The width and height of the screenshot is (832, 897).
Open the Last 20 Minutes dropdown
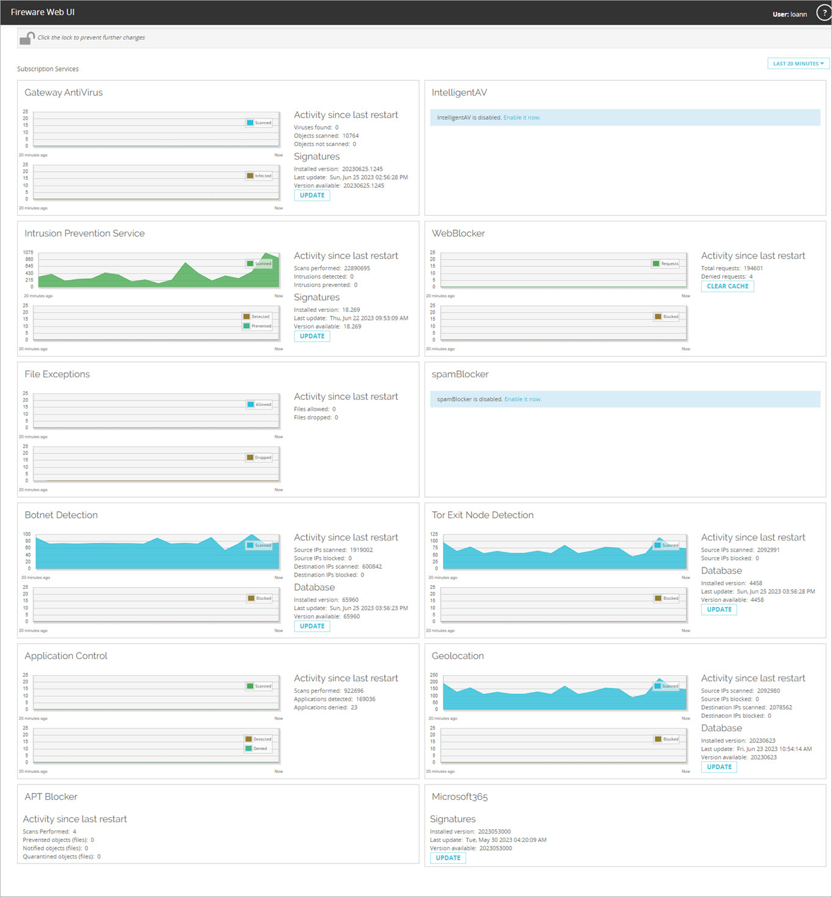click(798, 64)
